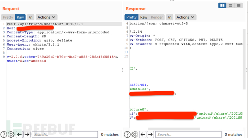Select the Pretty tab in Response panel
248x138 pixels.
pos(132,17)
